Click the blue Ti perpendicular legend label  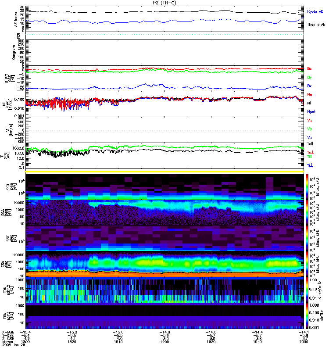click(x=310, y=165)
